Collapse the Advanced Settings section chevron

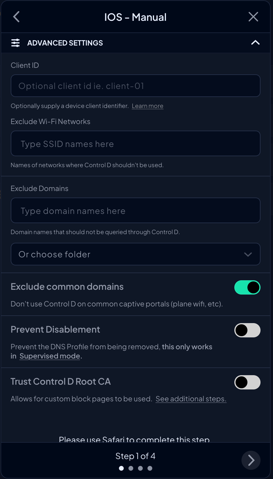click(x=255, y=43)
